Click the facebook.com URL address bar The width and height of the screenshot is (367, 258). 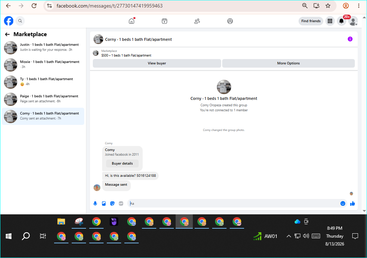click(110, 6)
